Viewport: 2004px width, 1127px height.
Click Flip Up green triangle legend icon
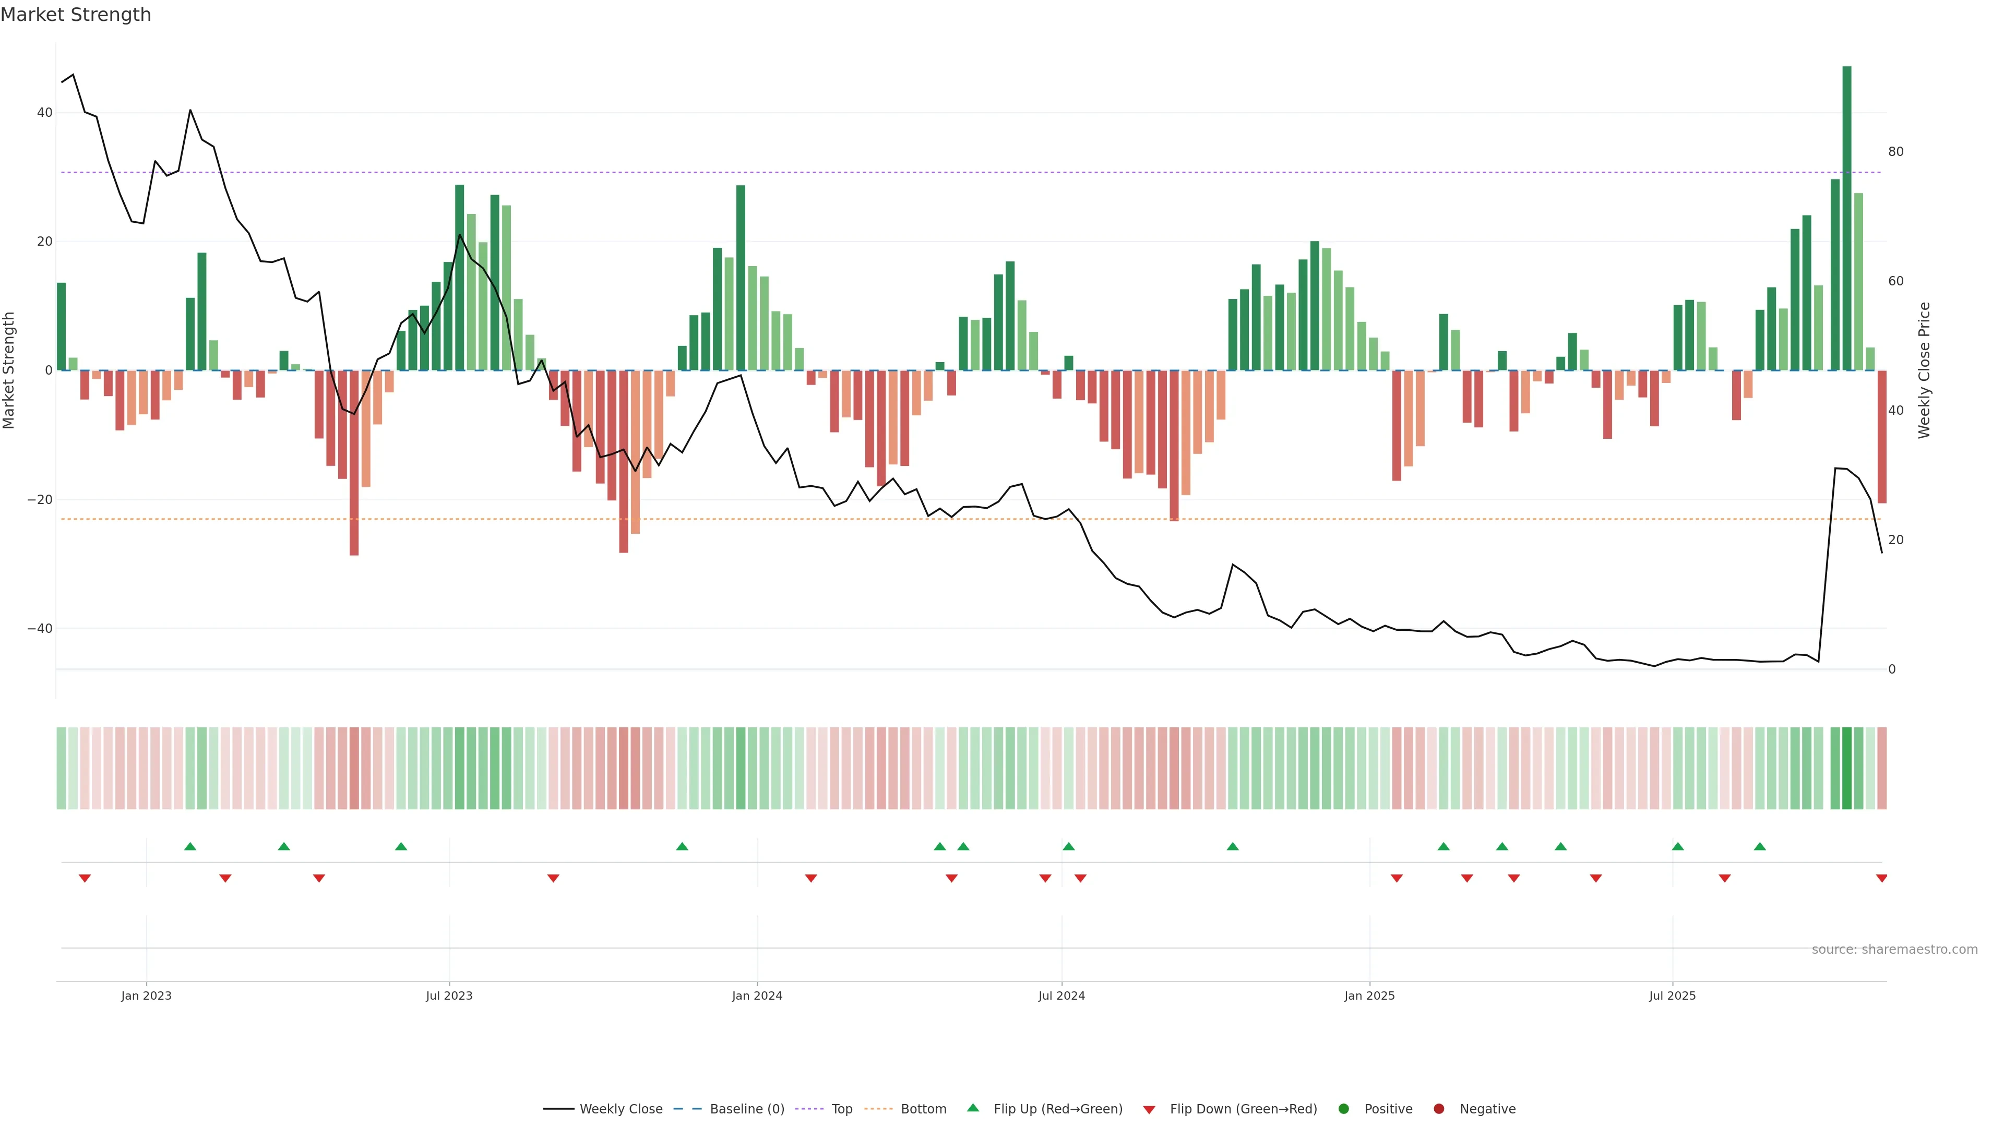pos(972,1108)
